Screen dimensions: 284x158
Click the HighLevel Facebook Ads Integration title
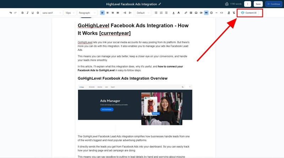pyautogui.click(x=131, y=4)
